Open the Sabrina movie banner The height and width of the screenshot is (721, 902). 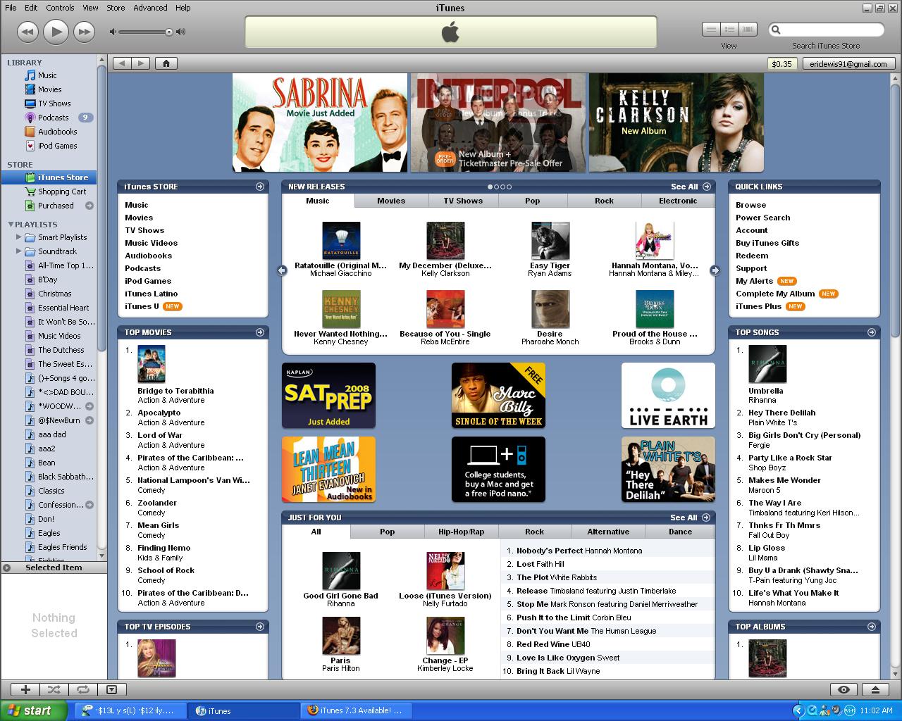(320, 123)
